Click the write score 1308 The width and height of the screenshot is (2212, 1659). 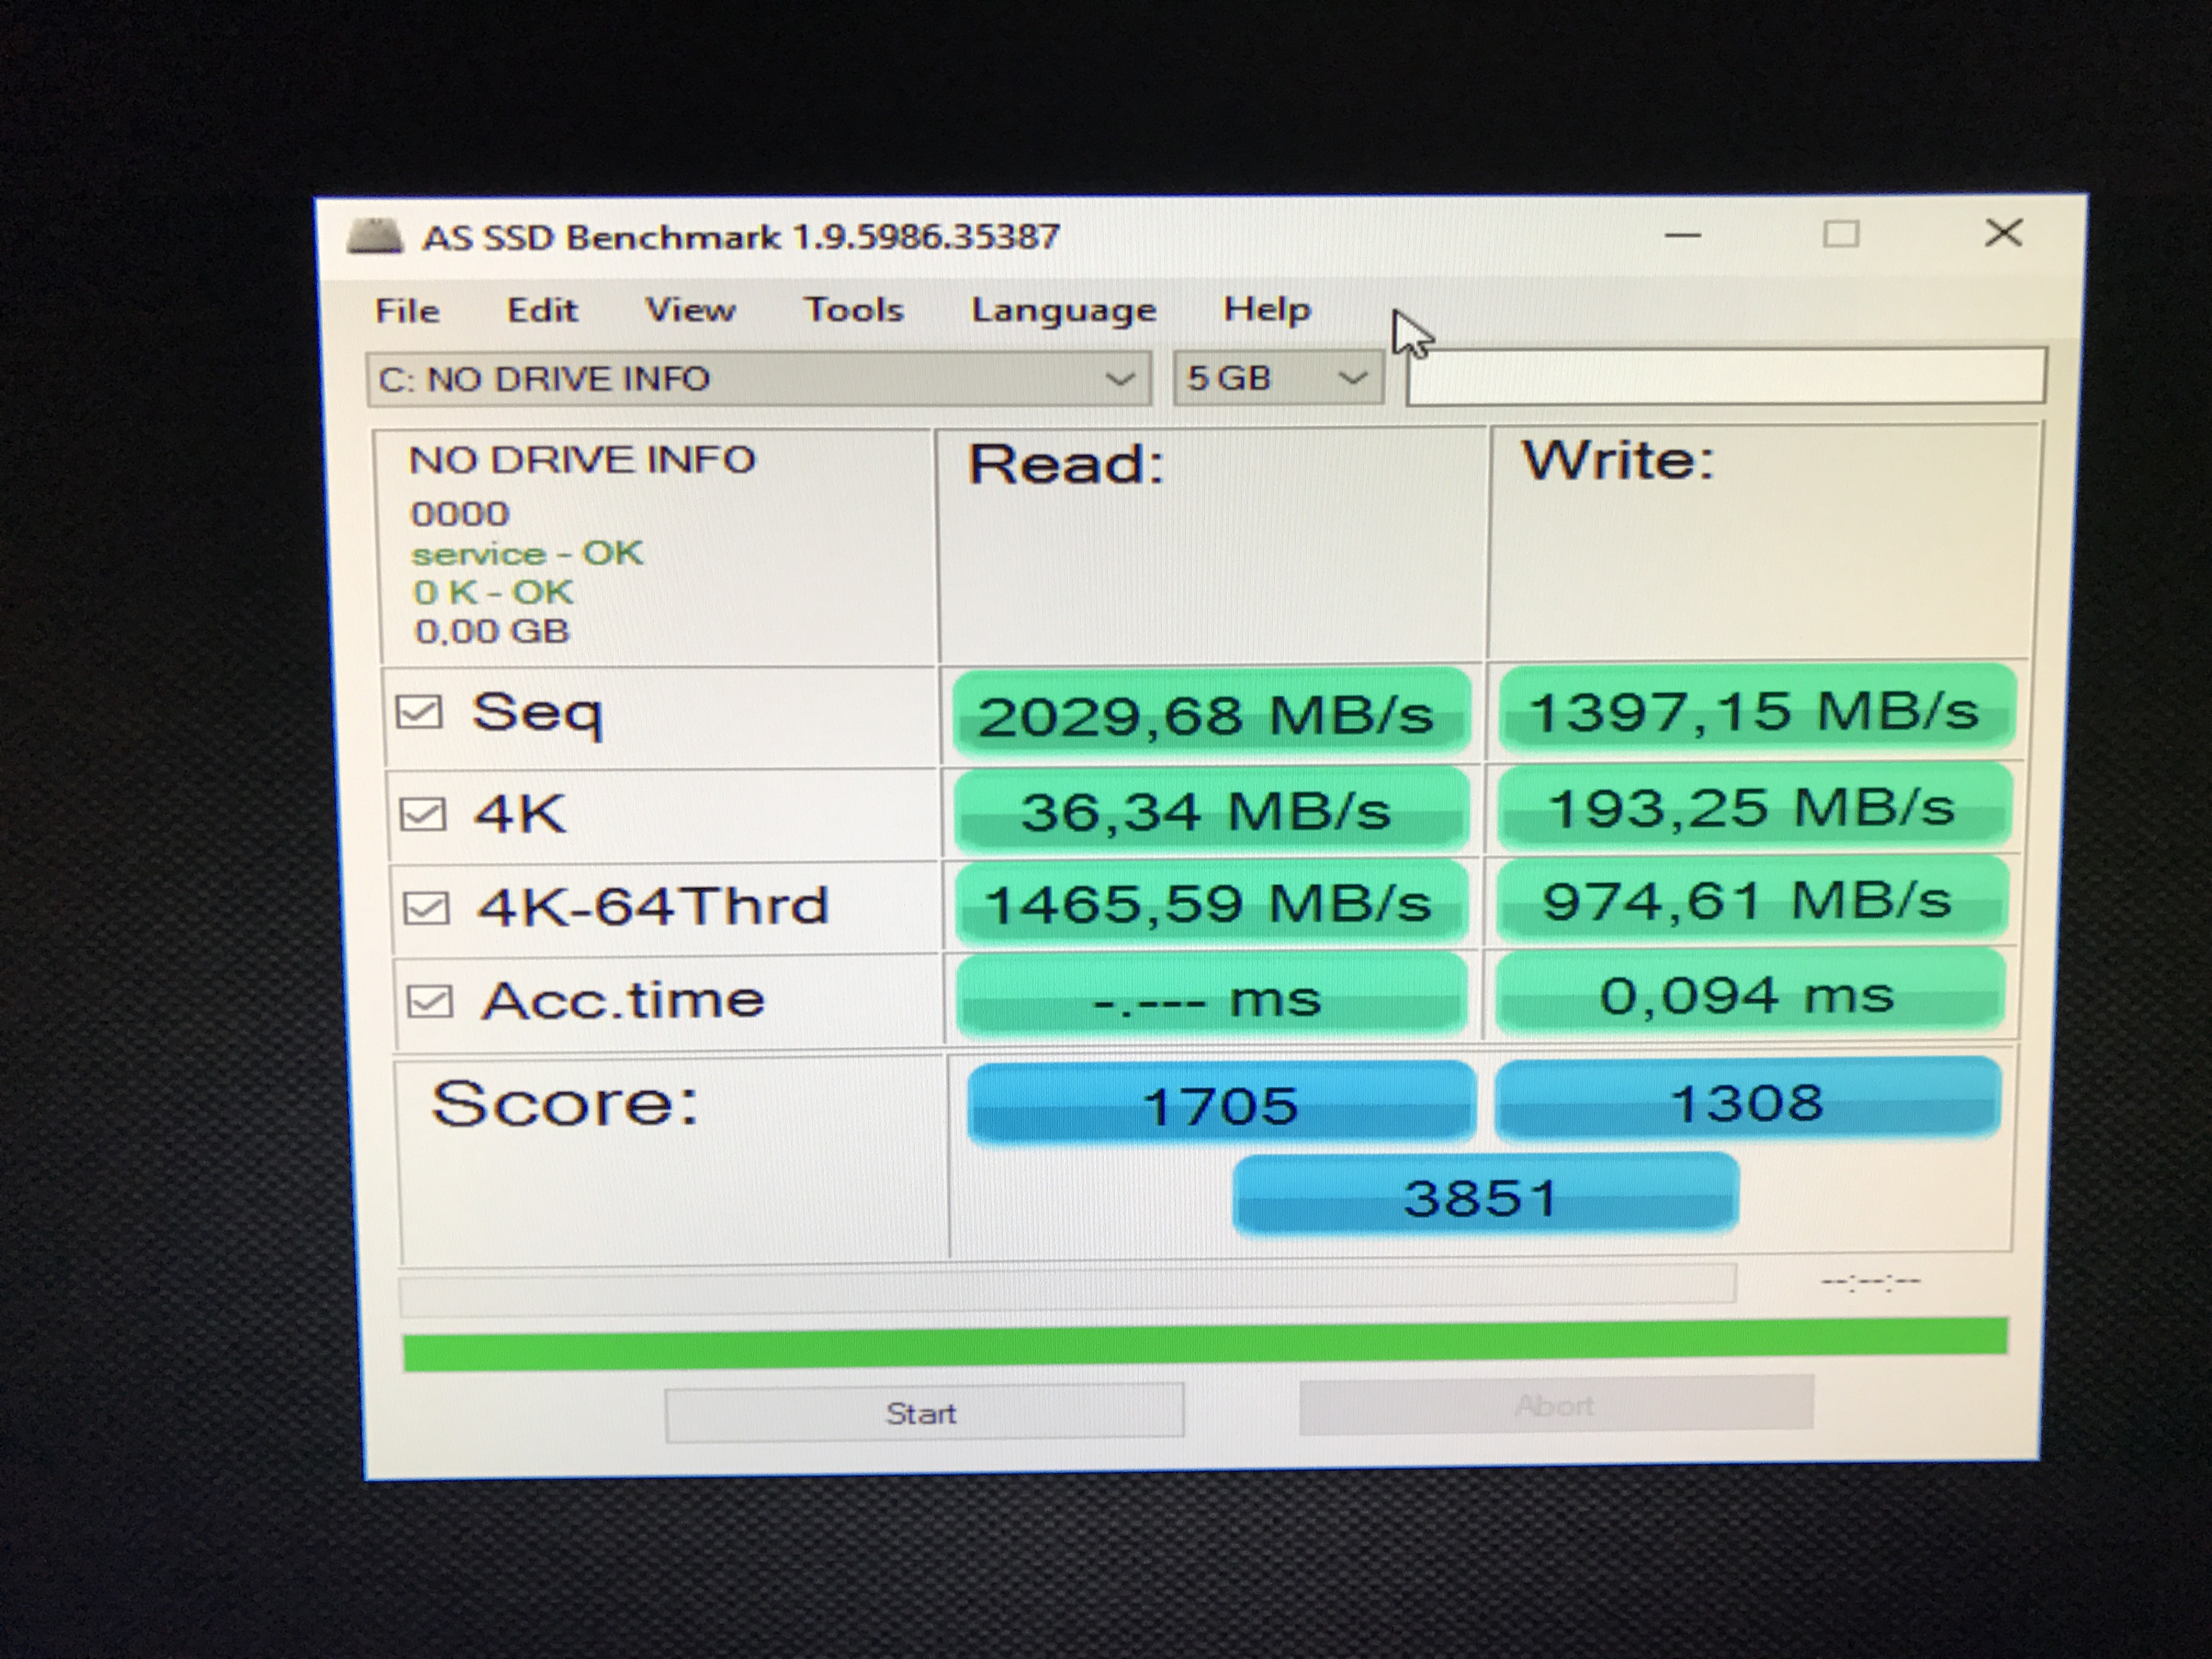pos(1747,1100)
